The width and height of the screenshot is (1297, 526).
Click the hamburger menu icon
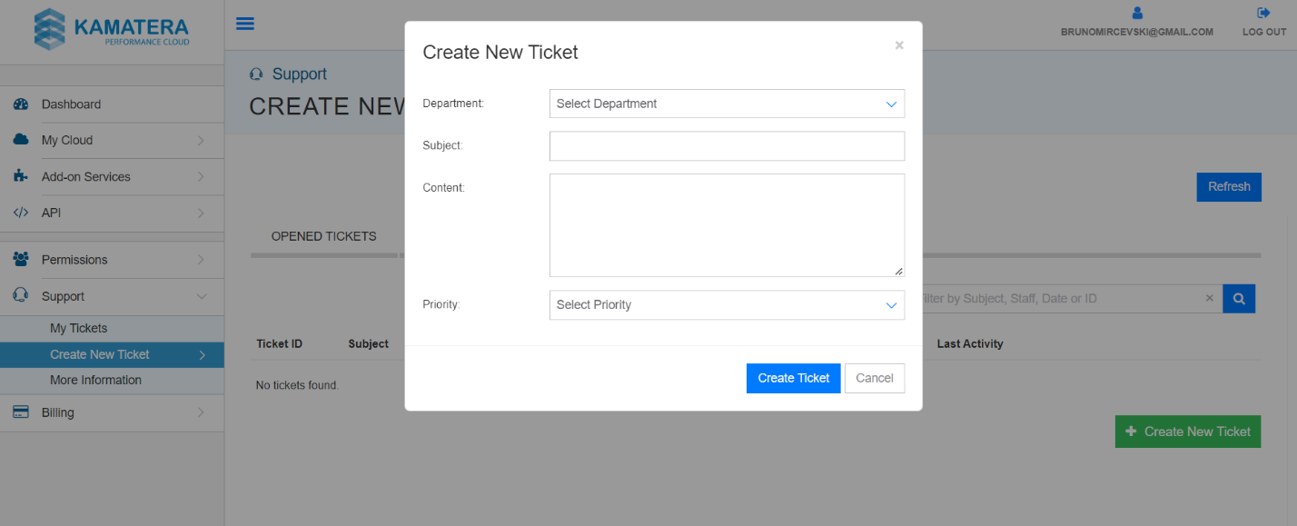(x=244, y=24)
